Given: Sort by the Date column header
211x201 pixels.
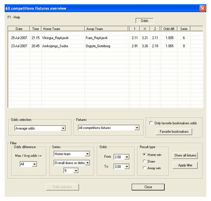Looking at the screenshot, I should tap(19, 29).
